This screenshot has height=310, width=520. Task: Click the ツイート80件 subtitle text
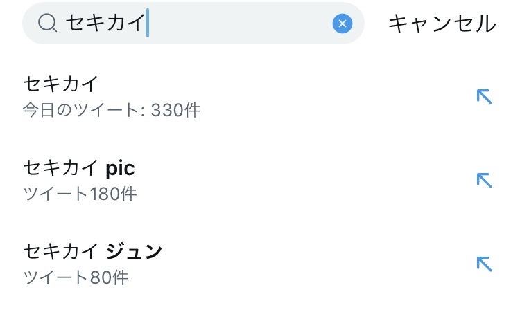coord(76,277)
